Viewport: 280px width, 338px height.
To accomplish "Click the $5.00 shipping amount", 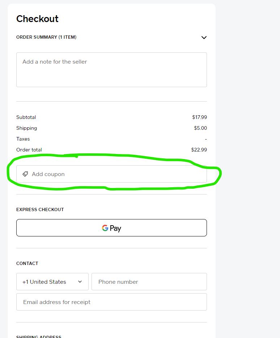I will click(x=200, y=128).
